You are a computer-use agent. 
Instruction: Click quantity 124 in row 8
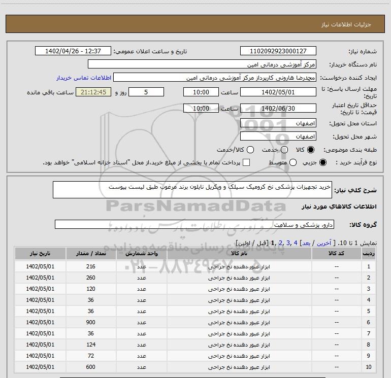tap(91, 345)
